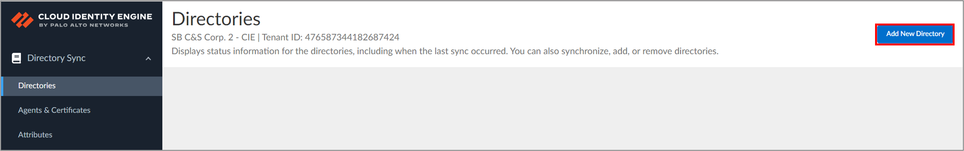Click the blue active indicator beside Directories
964x151 pixels.
coord(2,86)
